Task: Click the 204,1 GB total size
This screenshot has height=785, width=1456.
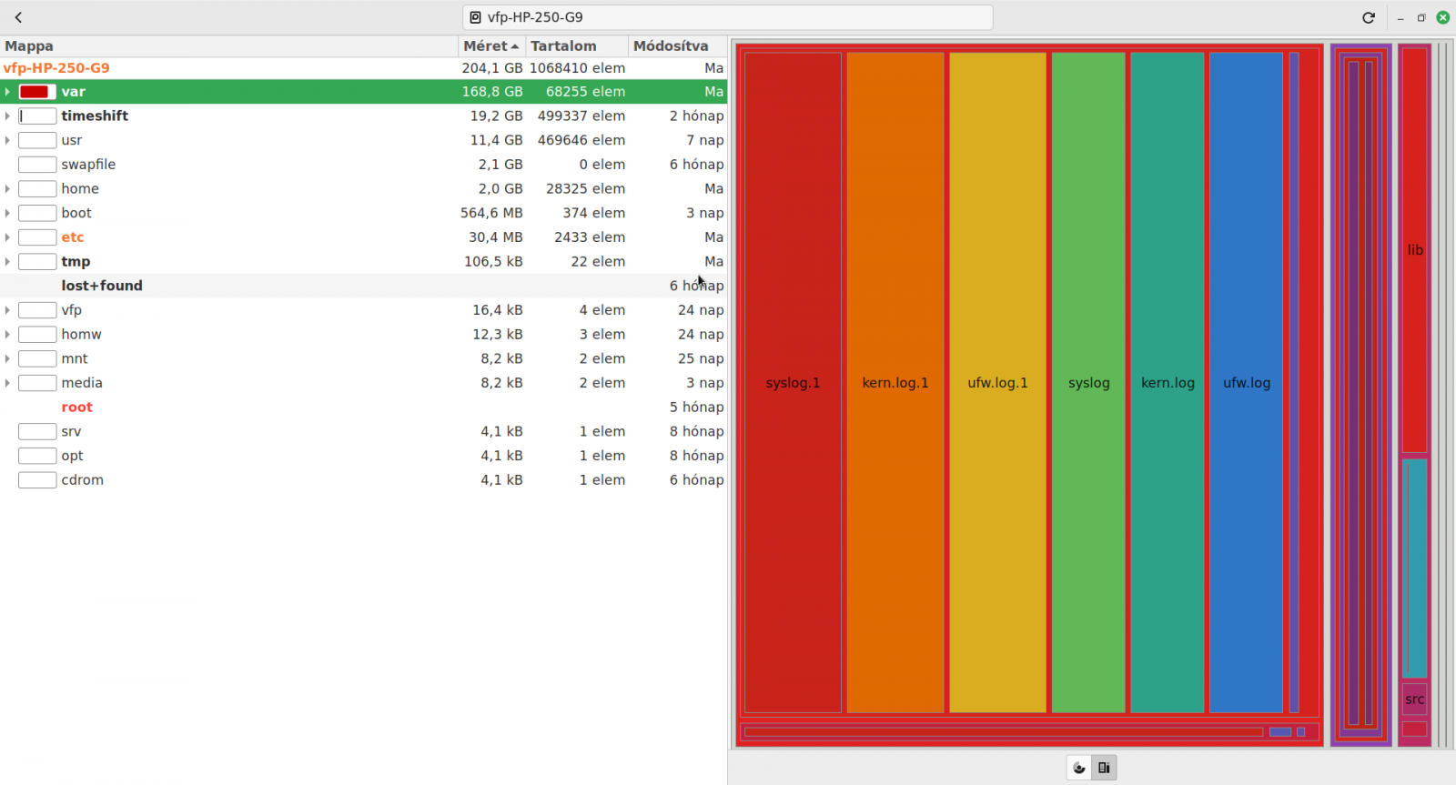Action: point(492,68)
